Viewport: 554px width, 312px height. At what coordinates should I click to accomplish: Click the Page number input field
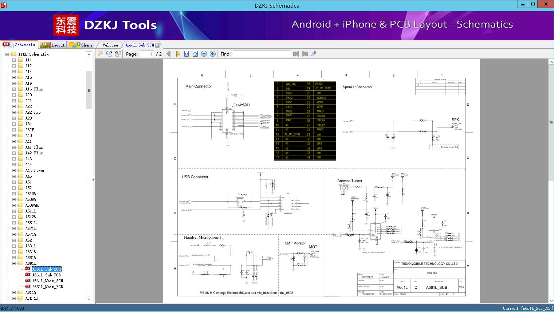click(x=147, y=54)
